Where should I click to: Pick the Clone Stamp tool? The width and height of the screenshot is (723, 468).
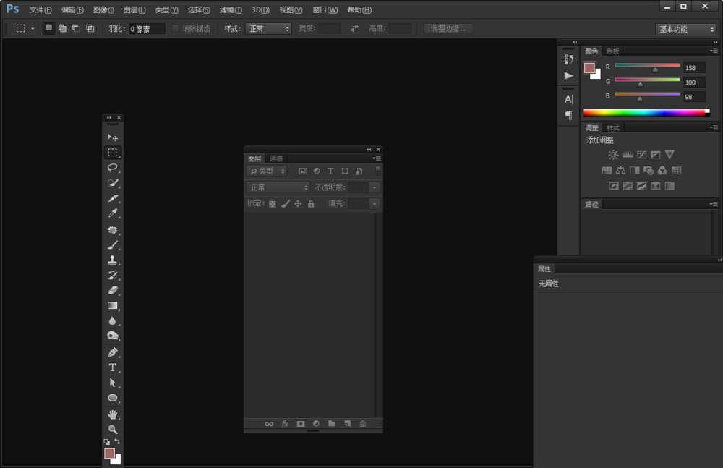click(x=112, y=260)
